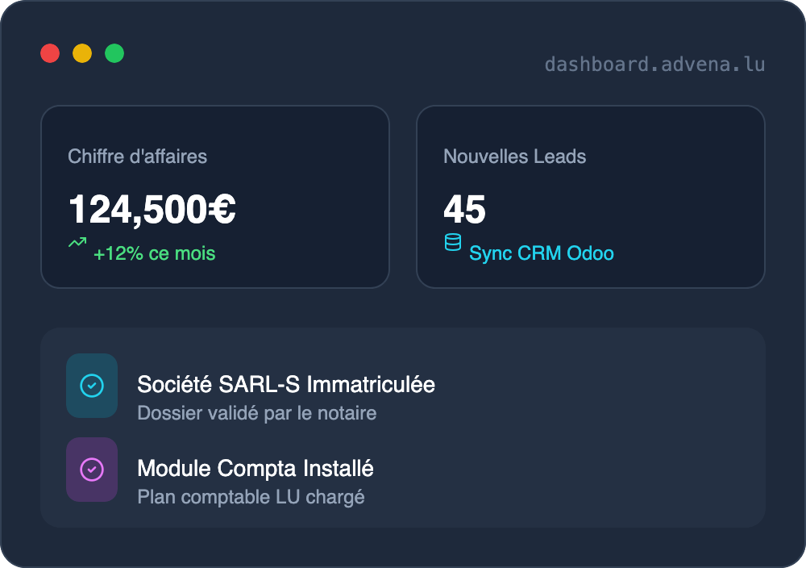
Task: Click the cyan checkmark icon for SARL-S
Action: (92, 386)
